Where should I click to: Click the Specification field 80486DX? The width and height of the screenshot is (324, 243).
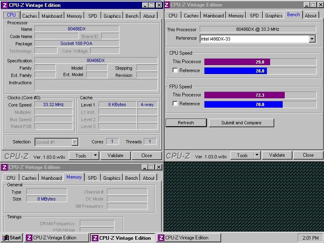[96, 60]
